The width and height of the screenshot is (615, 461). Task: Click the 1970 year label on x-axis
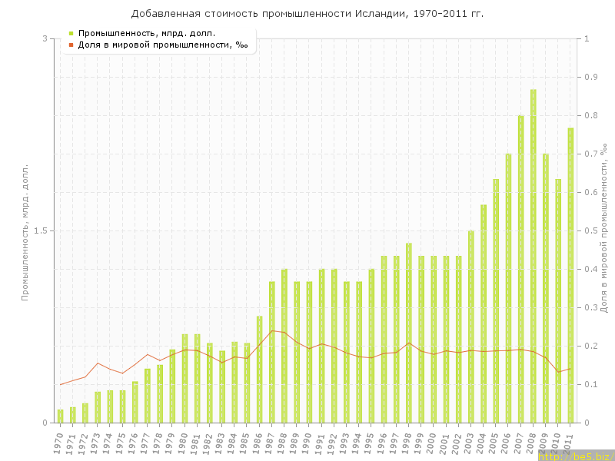tap(59, 442)
